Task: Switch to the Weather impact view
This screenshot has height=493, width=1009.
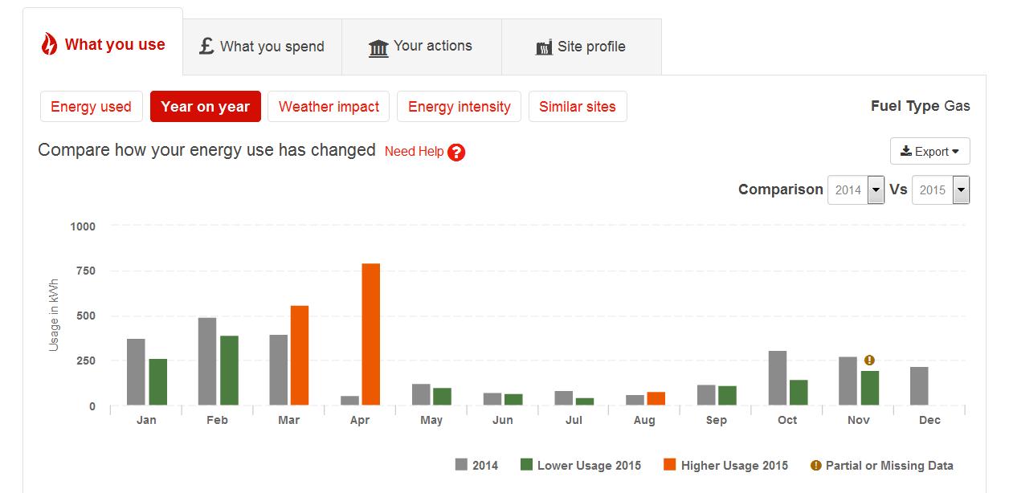Action: tap(329, 106)
